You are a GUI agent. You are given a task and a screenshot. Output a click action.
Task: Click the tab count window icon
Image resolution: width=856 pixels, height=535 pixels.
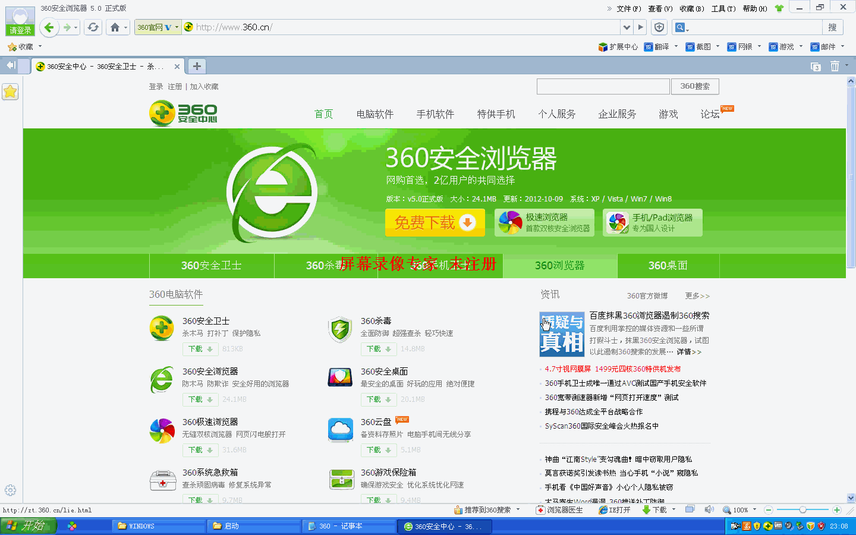[x=816, y=67]
